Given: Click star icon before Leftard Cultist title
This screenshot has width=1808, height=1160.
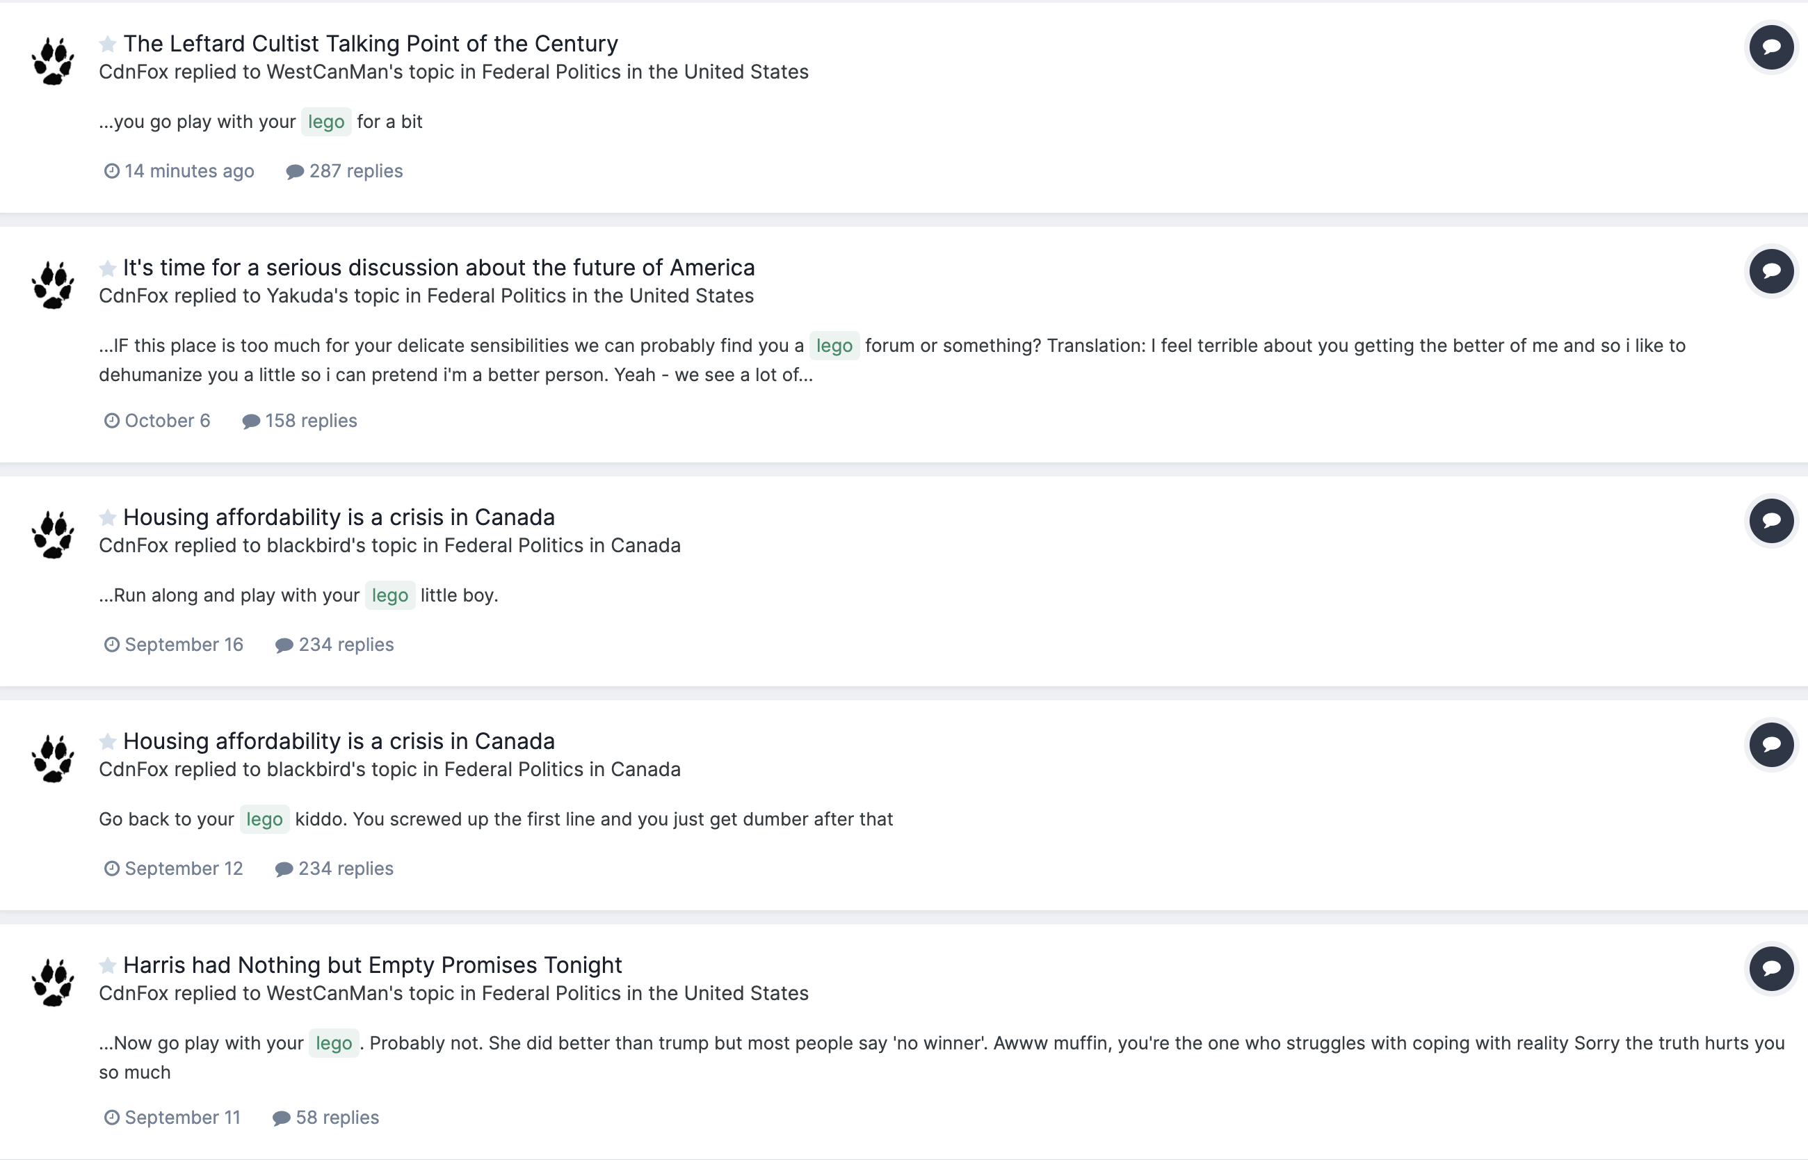Looking at the screenshot, I should coord(108,44).
